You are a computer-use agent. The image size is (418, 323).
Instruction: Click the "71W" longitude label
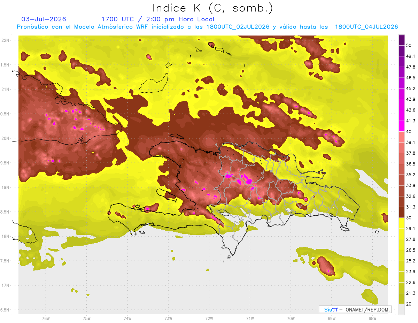tap(250, 318)
